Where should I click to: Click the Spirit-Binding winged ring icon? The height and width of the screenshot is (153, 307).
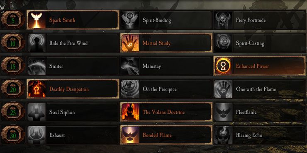(130, 20)
